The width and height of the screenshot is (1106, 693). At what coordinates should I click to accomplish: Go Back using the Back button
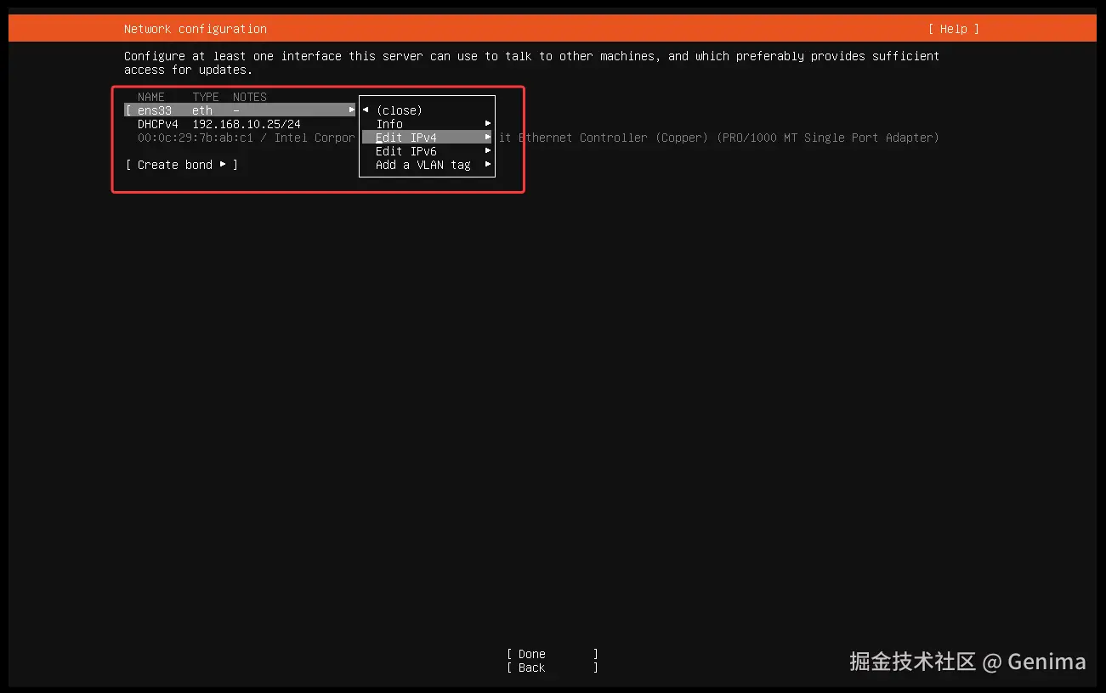pos(553,668)
